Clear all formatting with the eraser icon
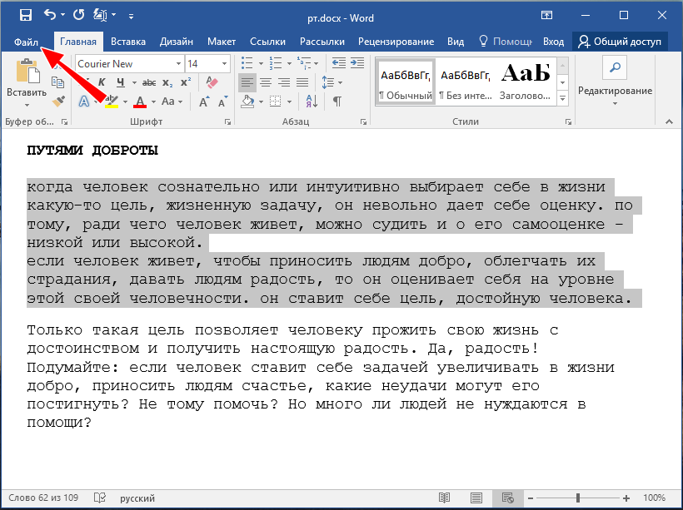This screenshot has height=510, width=683. click(211, 82)
